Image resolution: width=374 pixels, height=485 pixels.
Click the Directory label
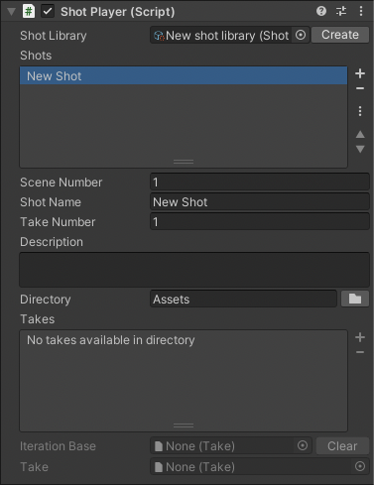pos(46,300)
